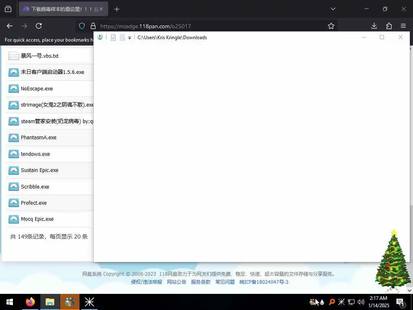Screen dimensions: 413x310
Task: Click Properties quick access toolbar icon in Explorer
Action: pyautogui.click(x=113, y=38)
